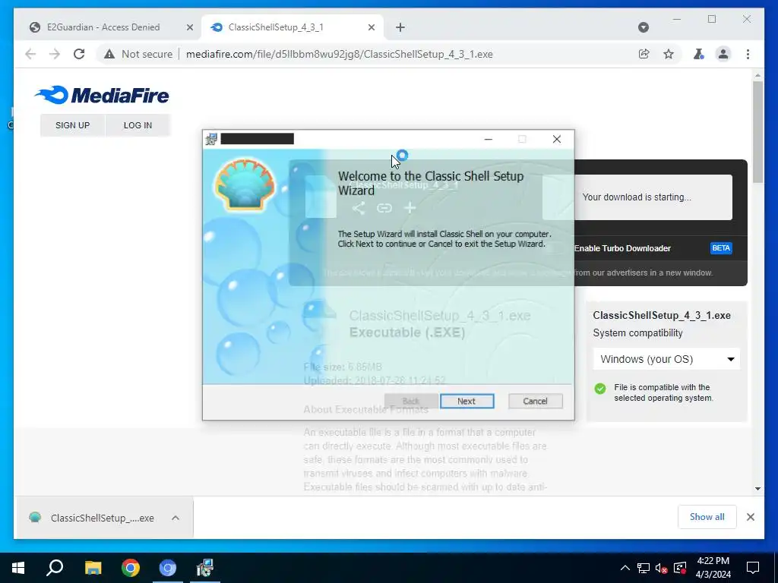778x583 pixels.
Task: Bookmark this page with the star icon
Action: tap(669, 54)
